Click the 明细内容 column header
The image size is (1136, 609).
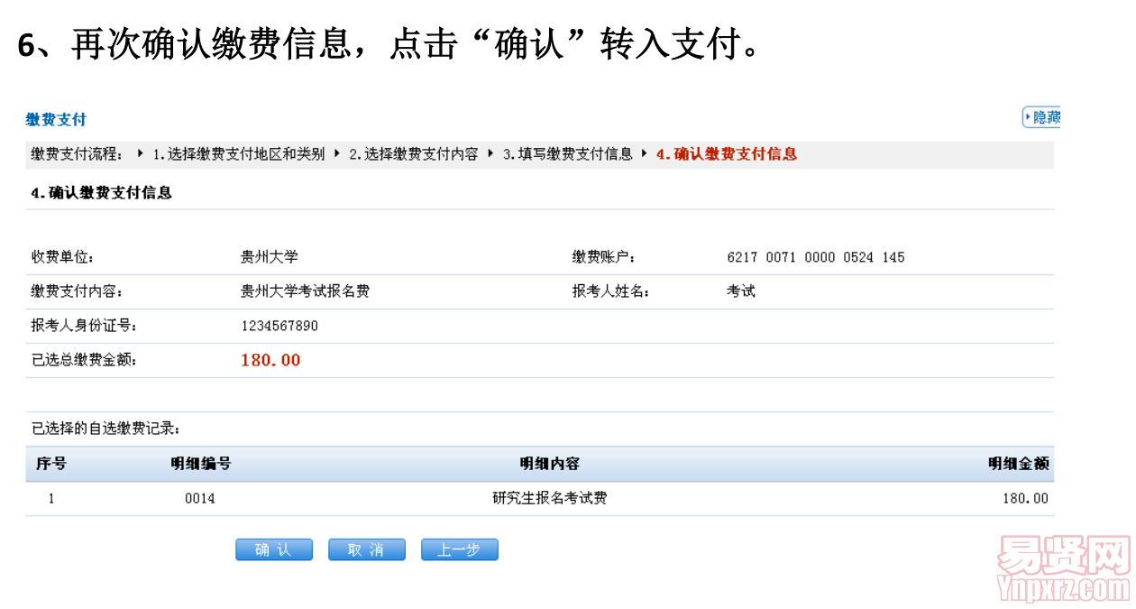point(549,464)
